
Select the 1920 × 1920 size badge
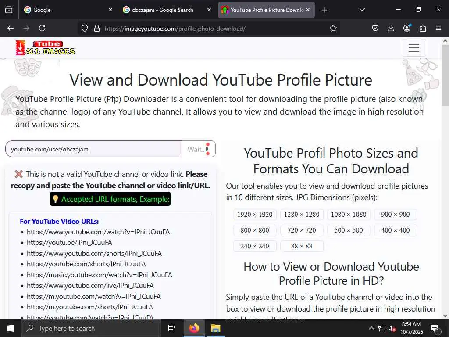coord(255,214)
